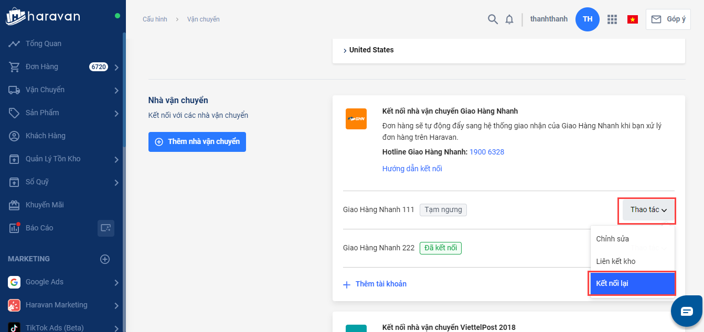The image size is (704, 332).
Task: Click the Cấu hình breadcrumb
Action: click(x=155, y=19)
